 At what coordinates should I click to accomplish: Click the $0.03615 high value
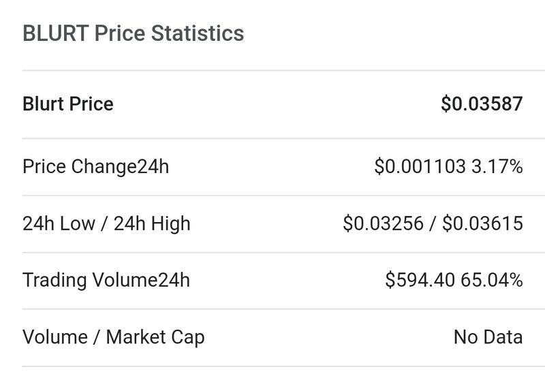point(482,223)
